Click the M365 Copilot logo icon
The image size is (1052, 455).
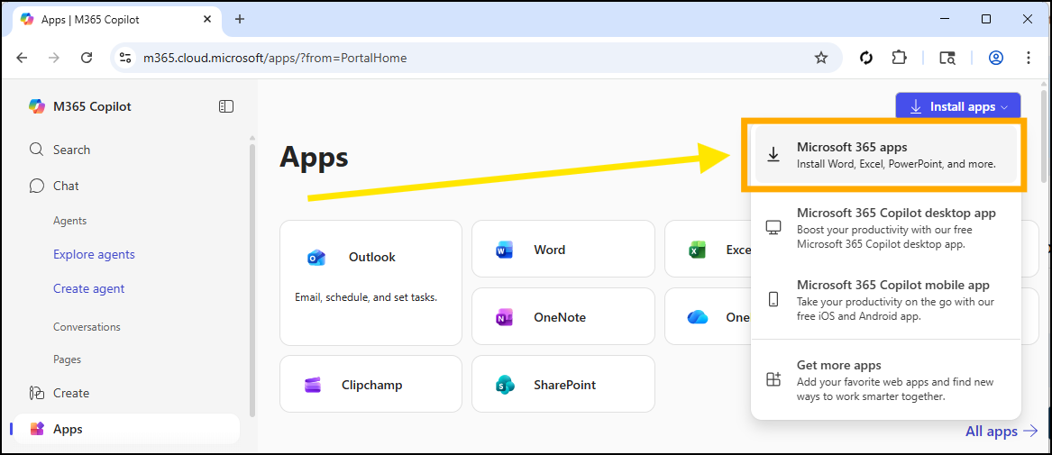[36, 106]
